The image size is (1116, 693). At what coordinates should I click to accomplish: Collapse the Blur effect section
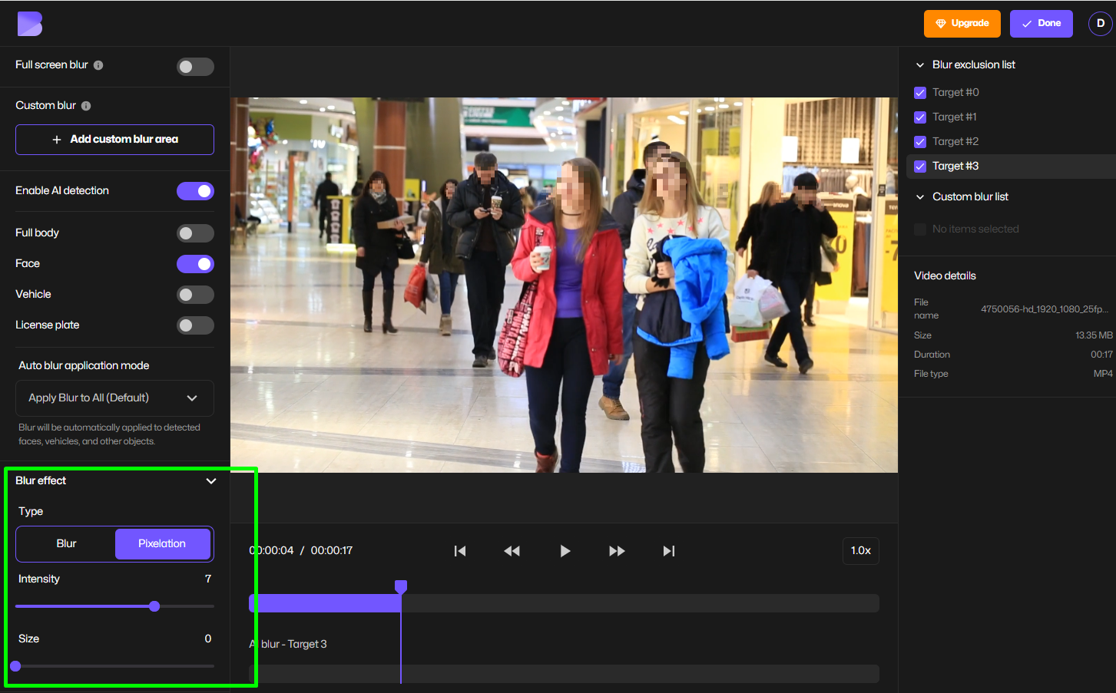[x=210, y=480]
